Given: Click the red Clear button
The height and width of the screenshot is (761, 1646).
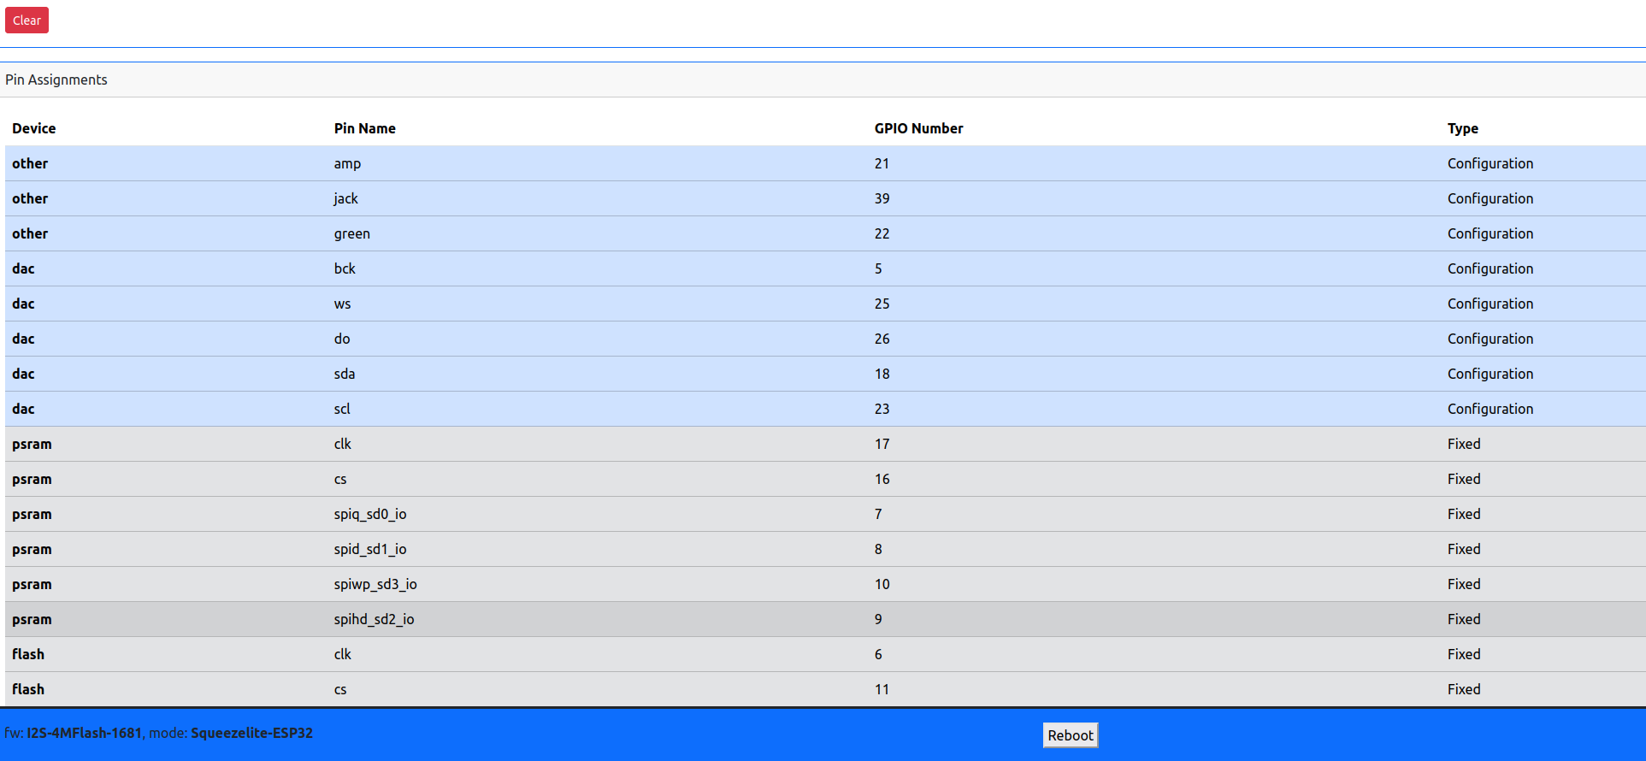Looking at the screenshot, I should tap(27, 21).
